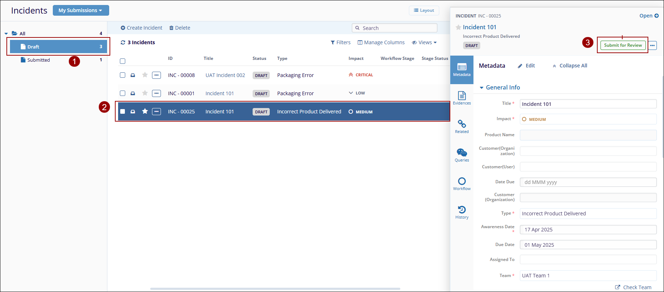The height and width of the screenshot is (292, 664).
Task: Open the Related items panel icon
Action: pos(462,126)
